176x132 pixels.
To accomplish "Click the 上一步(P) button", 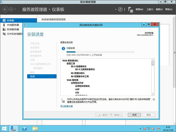I will point(102,115).
